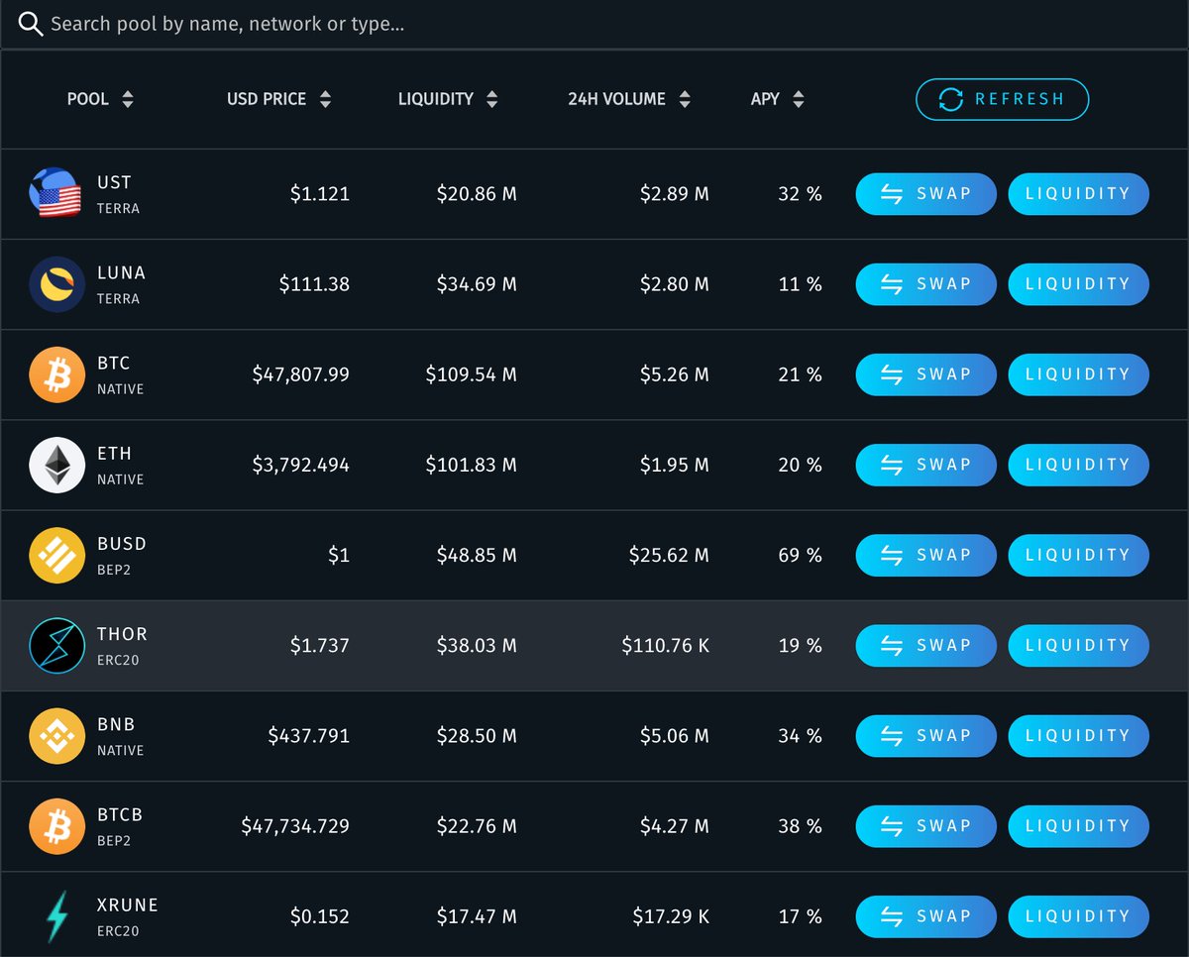Click the 32 % UST APY value
The image size is (1189, 957).
tap(800, 193)
